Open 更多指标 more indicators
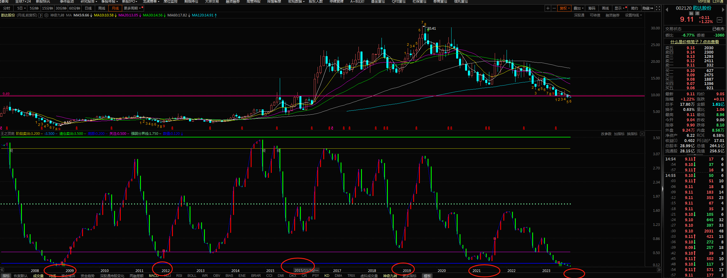 (x=409, y=276)
